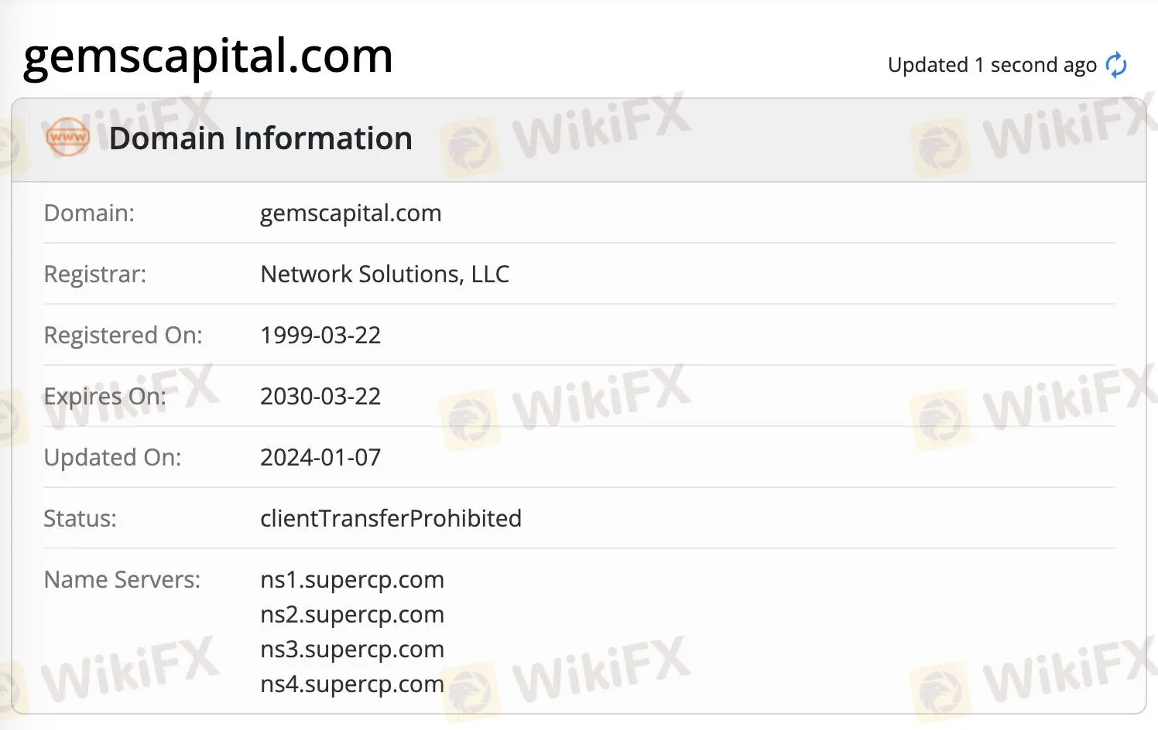Click the "Expires On:" field label
1158x730 pixels.
click(104, 396)
